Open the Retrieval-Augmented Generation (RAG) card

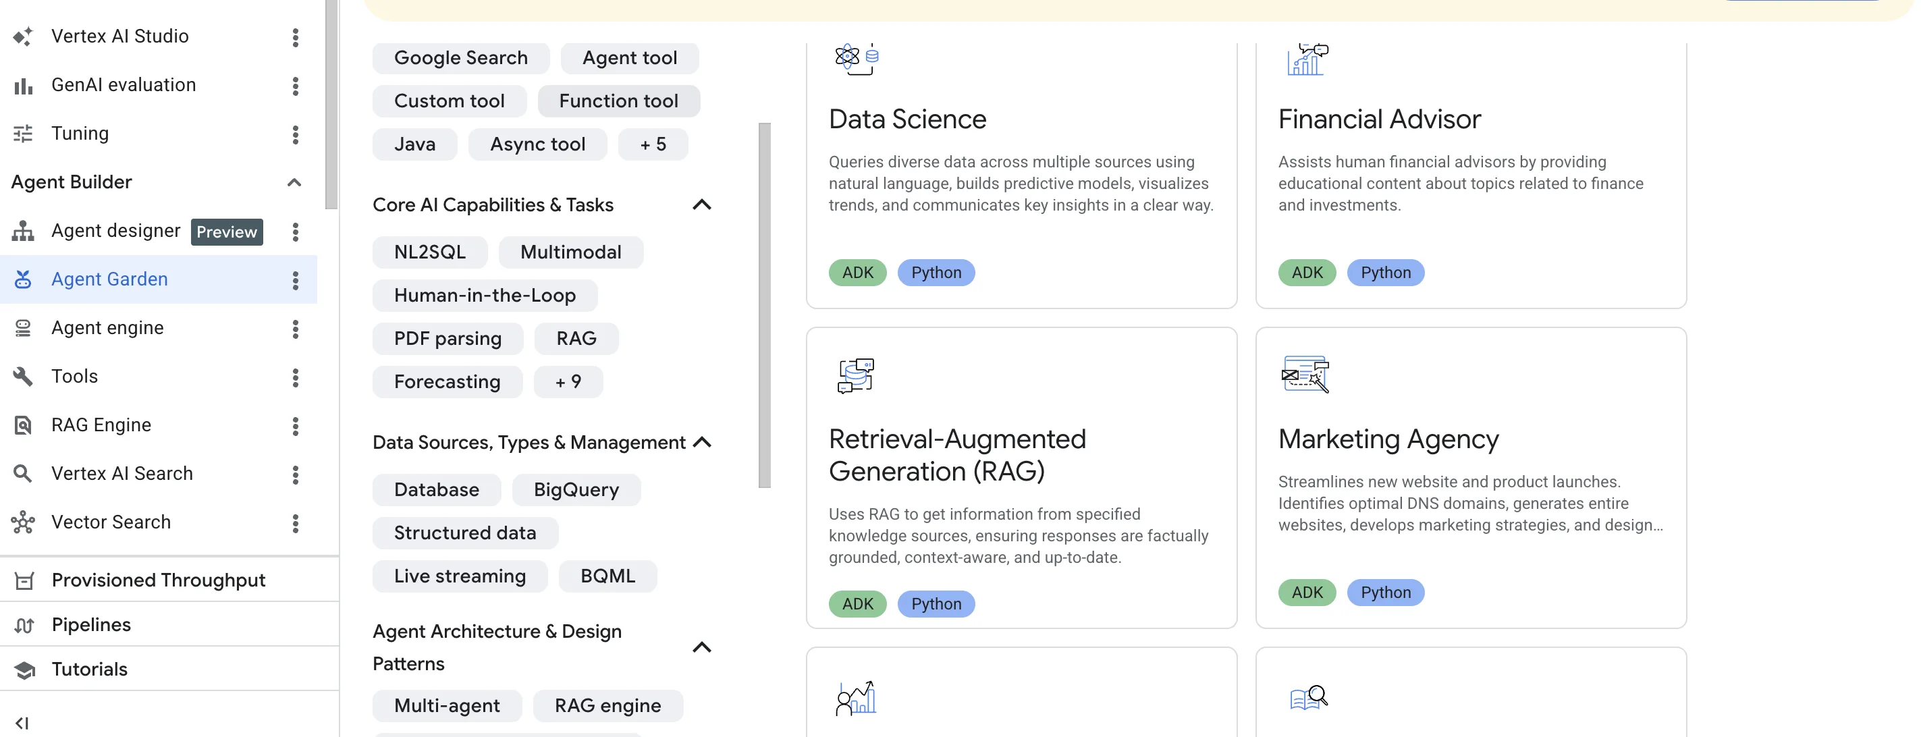tap(1021, 478)
